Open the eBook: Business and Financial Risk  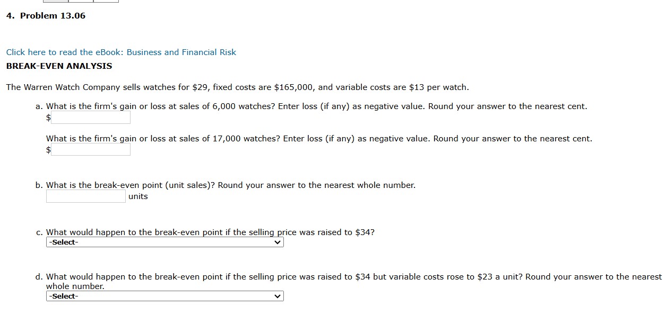tap(120, 52)
